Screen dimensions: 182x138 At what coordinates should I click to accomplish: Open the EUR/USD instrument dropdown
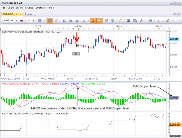[x=16, y=21]
